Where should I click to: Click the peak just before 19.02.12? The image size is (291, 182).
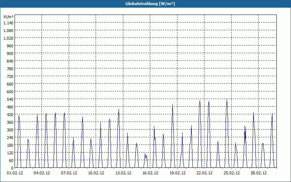point(172,105)
